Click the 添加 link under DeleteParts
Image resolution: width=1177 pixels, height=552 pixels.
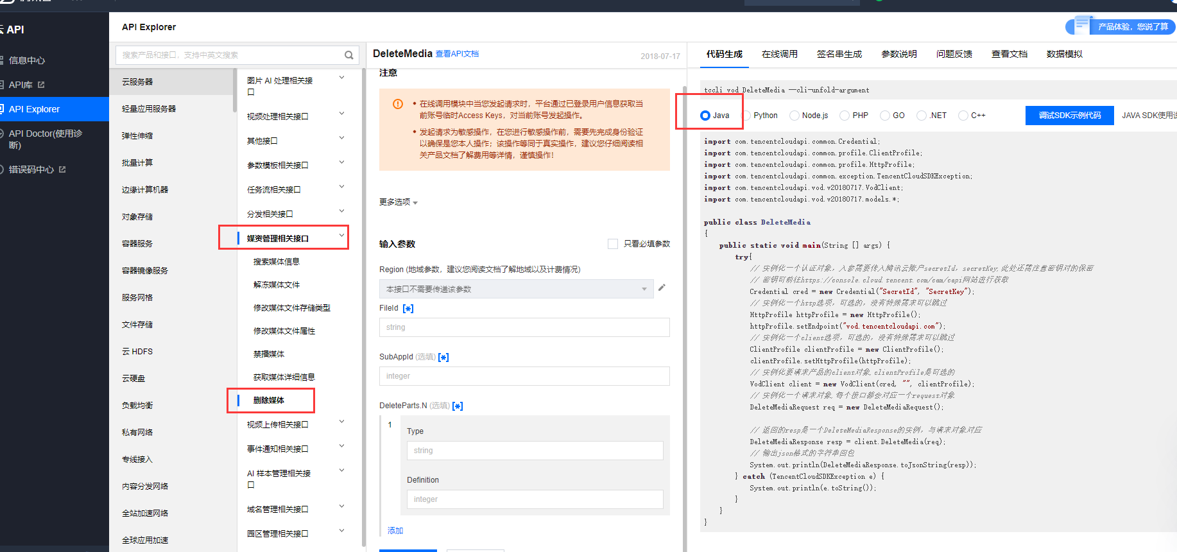(x=395, y=531)
